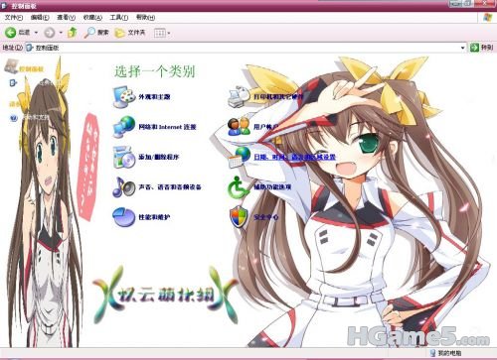
Task: Click the control panel icon in the sidebar header
Action: [11, 66]
